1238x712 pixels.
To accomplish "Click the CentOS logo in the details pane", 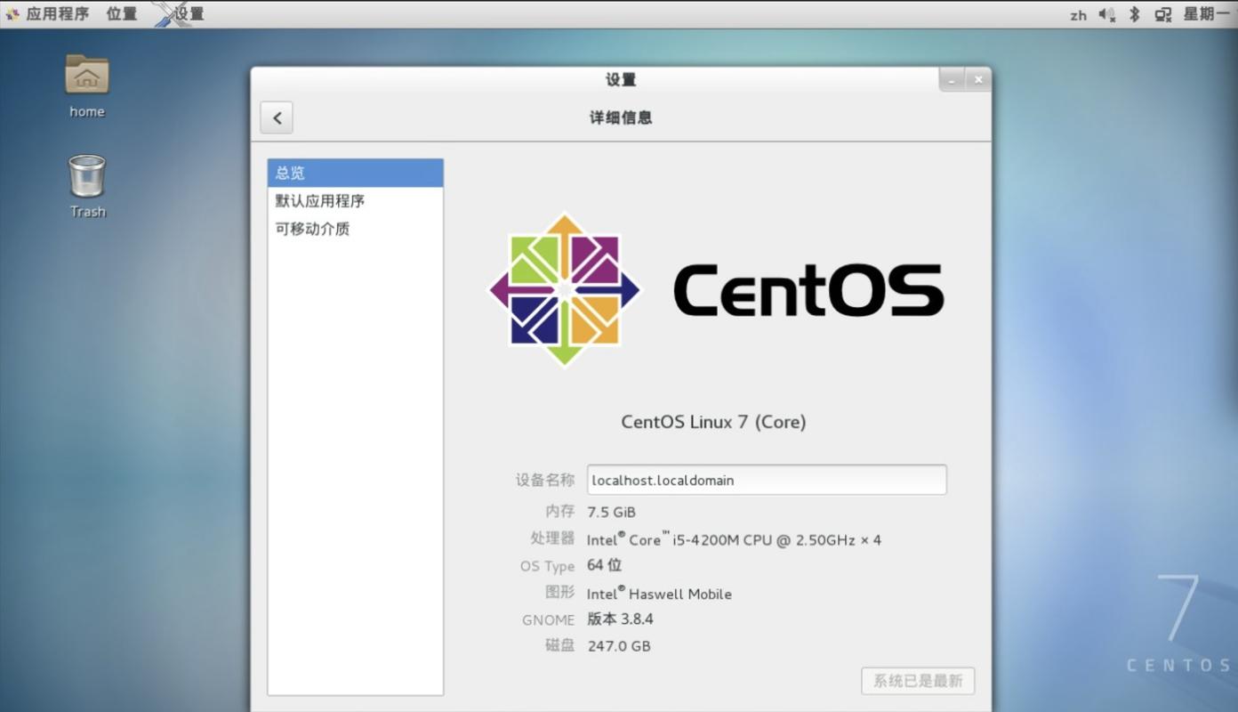I will tap(565, 289).
